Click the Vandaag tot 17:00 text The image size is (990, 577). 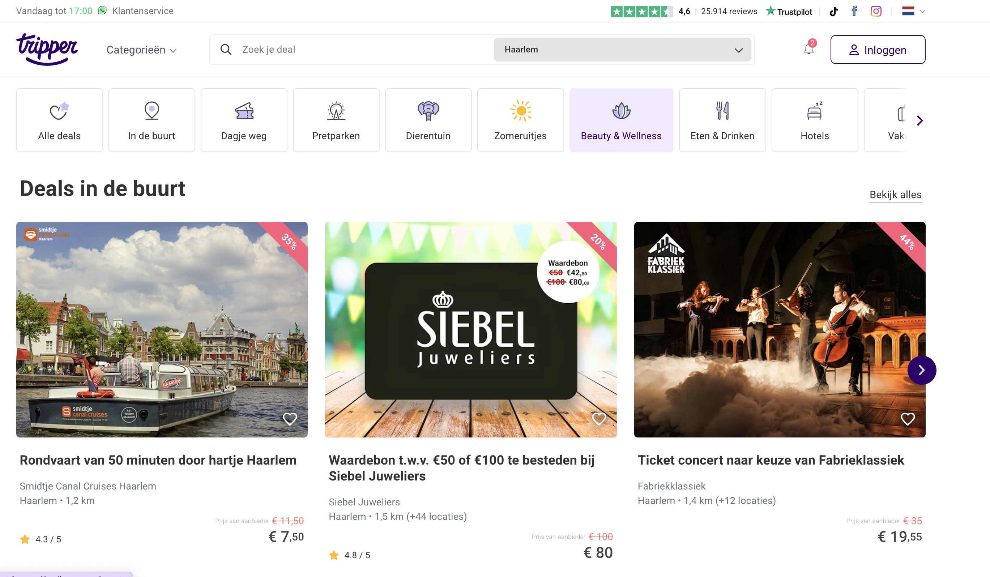[x=54, y=10]
